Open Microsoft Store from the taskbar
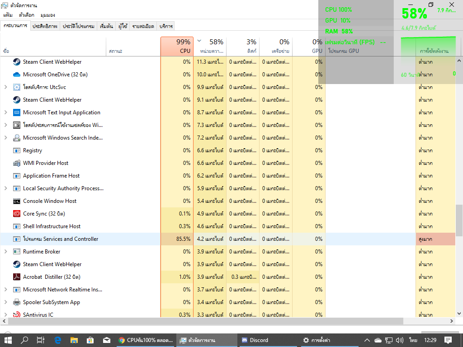This screenshot has height=347, width=463. (x=90, y=340)
